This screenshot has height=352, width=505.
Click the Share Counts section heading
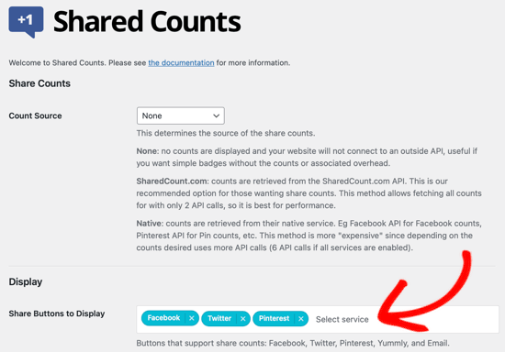point(39,83)
